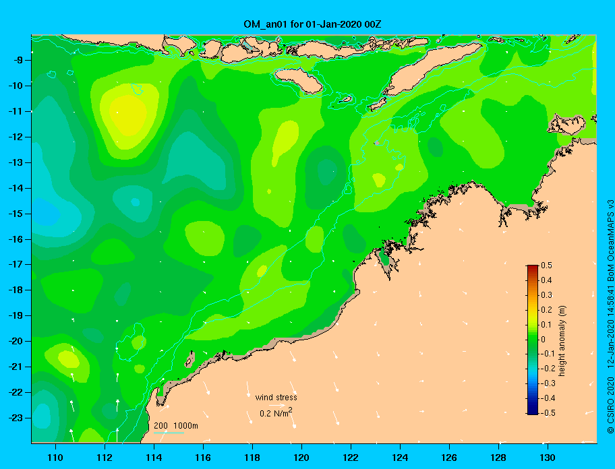Click latitude label -15 on the y-axis
Image resolution: width=615 pixels, height=469 pixels.
pyautogui.click(x=16, y=214)
